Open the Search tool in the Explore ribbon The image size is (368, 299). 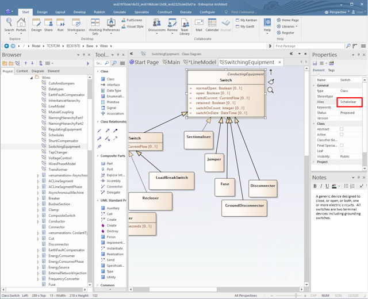pos(9,25)
